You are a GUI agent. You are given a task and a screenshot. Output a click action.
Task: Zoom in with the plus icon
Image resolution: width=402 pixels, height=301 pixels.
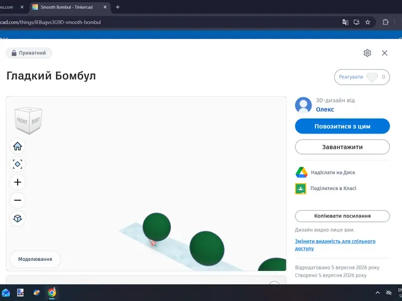pos(18,182)
